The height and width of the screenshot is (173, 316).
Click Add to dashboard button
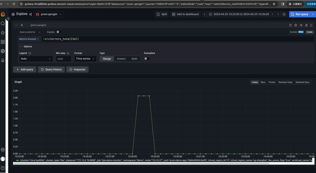click(186, 14)
